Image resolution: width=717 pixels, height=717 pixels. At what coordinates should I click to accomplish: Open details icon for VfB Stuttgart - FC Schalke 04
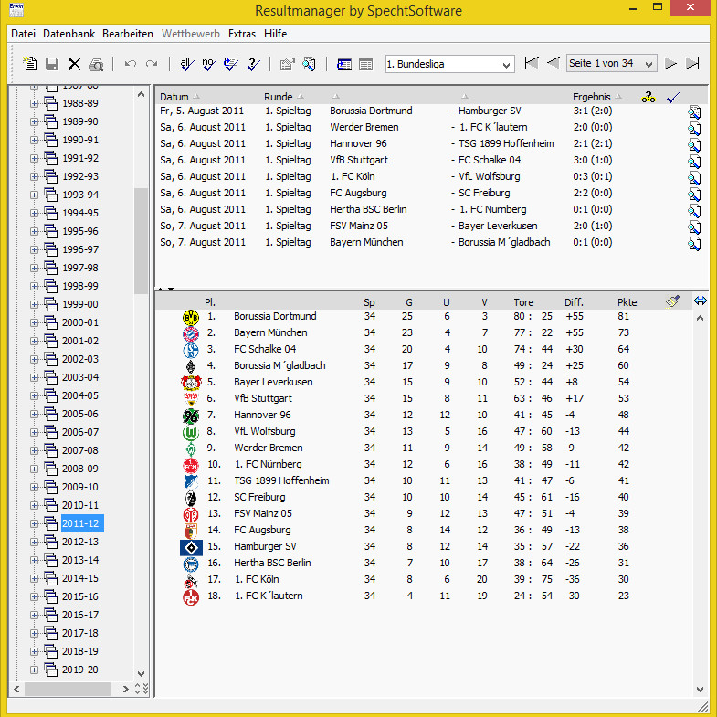click(x=694, y=161)
